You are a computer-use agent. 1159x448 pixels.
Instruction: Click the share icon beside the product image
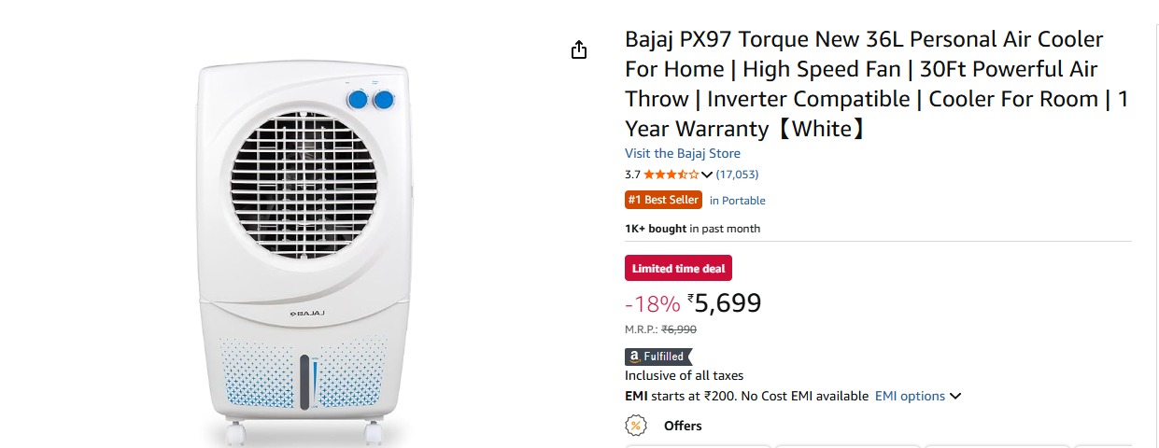579,49
